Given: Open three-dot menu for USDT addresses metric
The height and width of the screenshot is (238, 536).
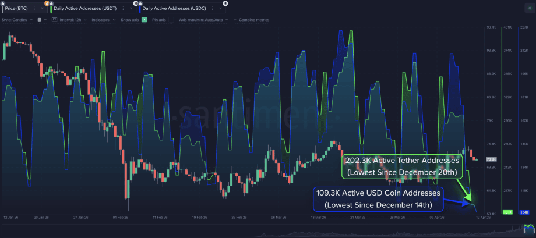Looking at the screenshot, I should (x=122, y=9).
